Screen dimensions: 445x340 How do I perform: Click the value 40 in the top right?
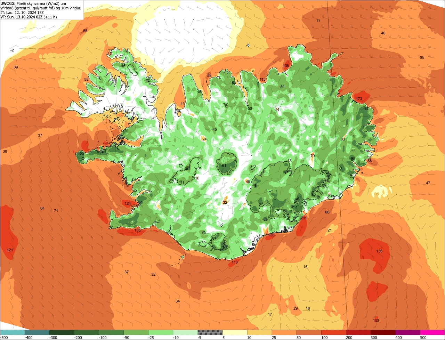(383, 33)
